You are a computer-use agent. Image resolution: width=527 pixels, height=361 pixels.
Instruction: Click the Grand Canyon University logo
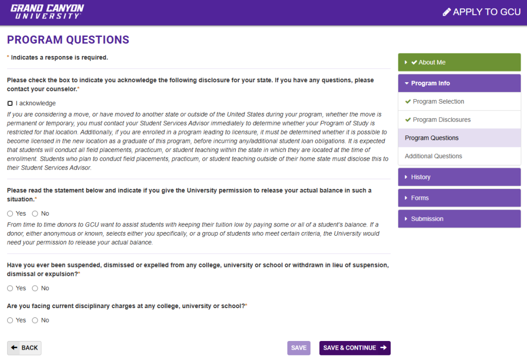click(x=47, y=11)
